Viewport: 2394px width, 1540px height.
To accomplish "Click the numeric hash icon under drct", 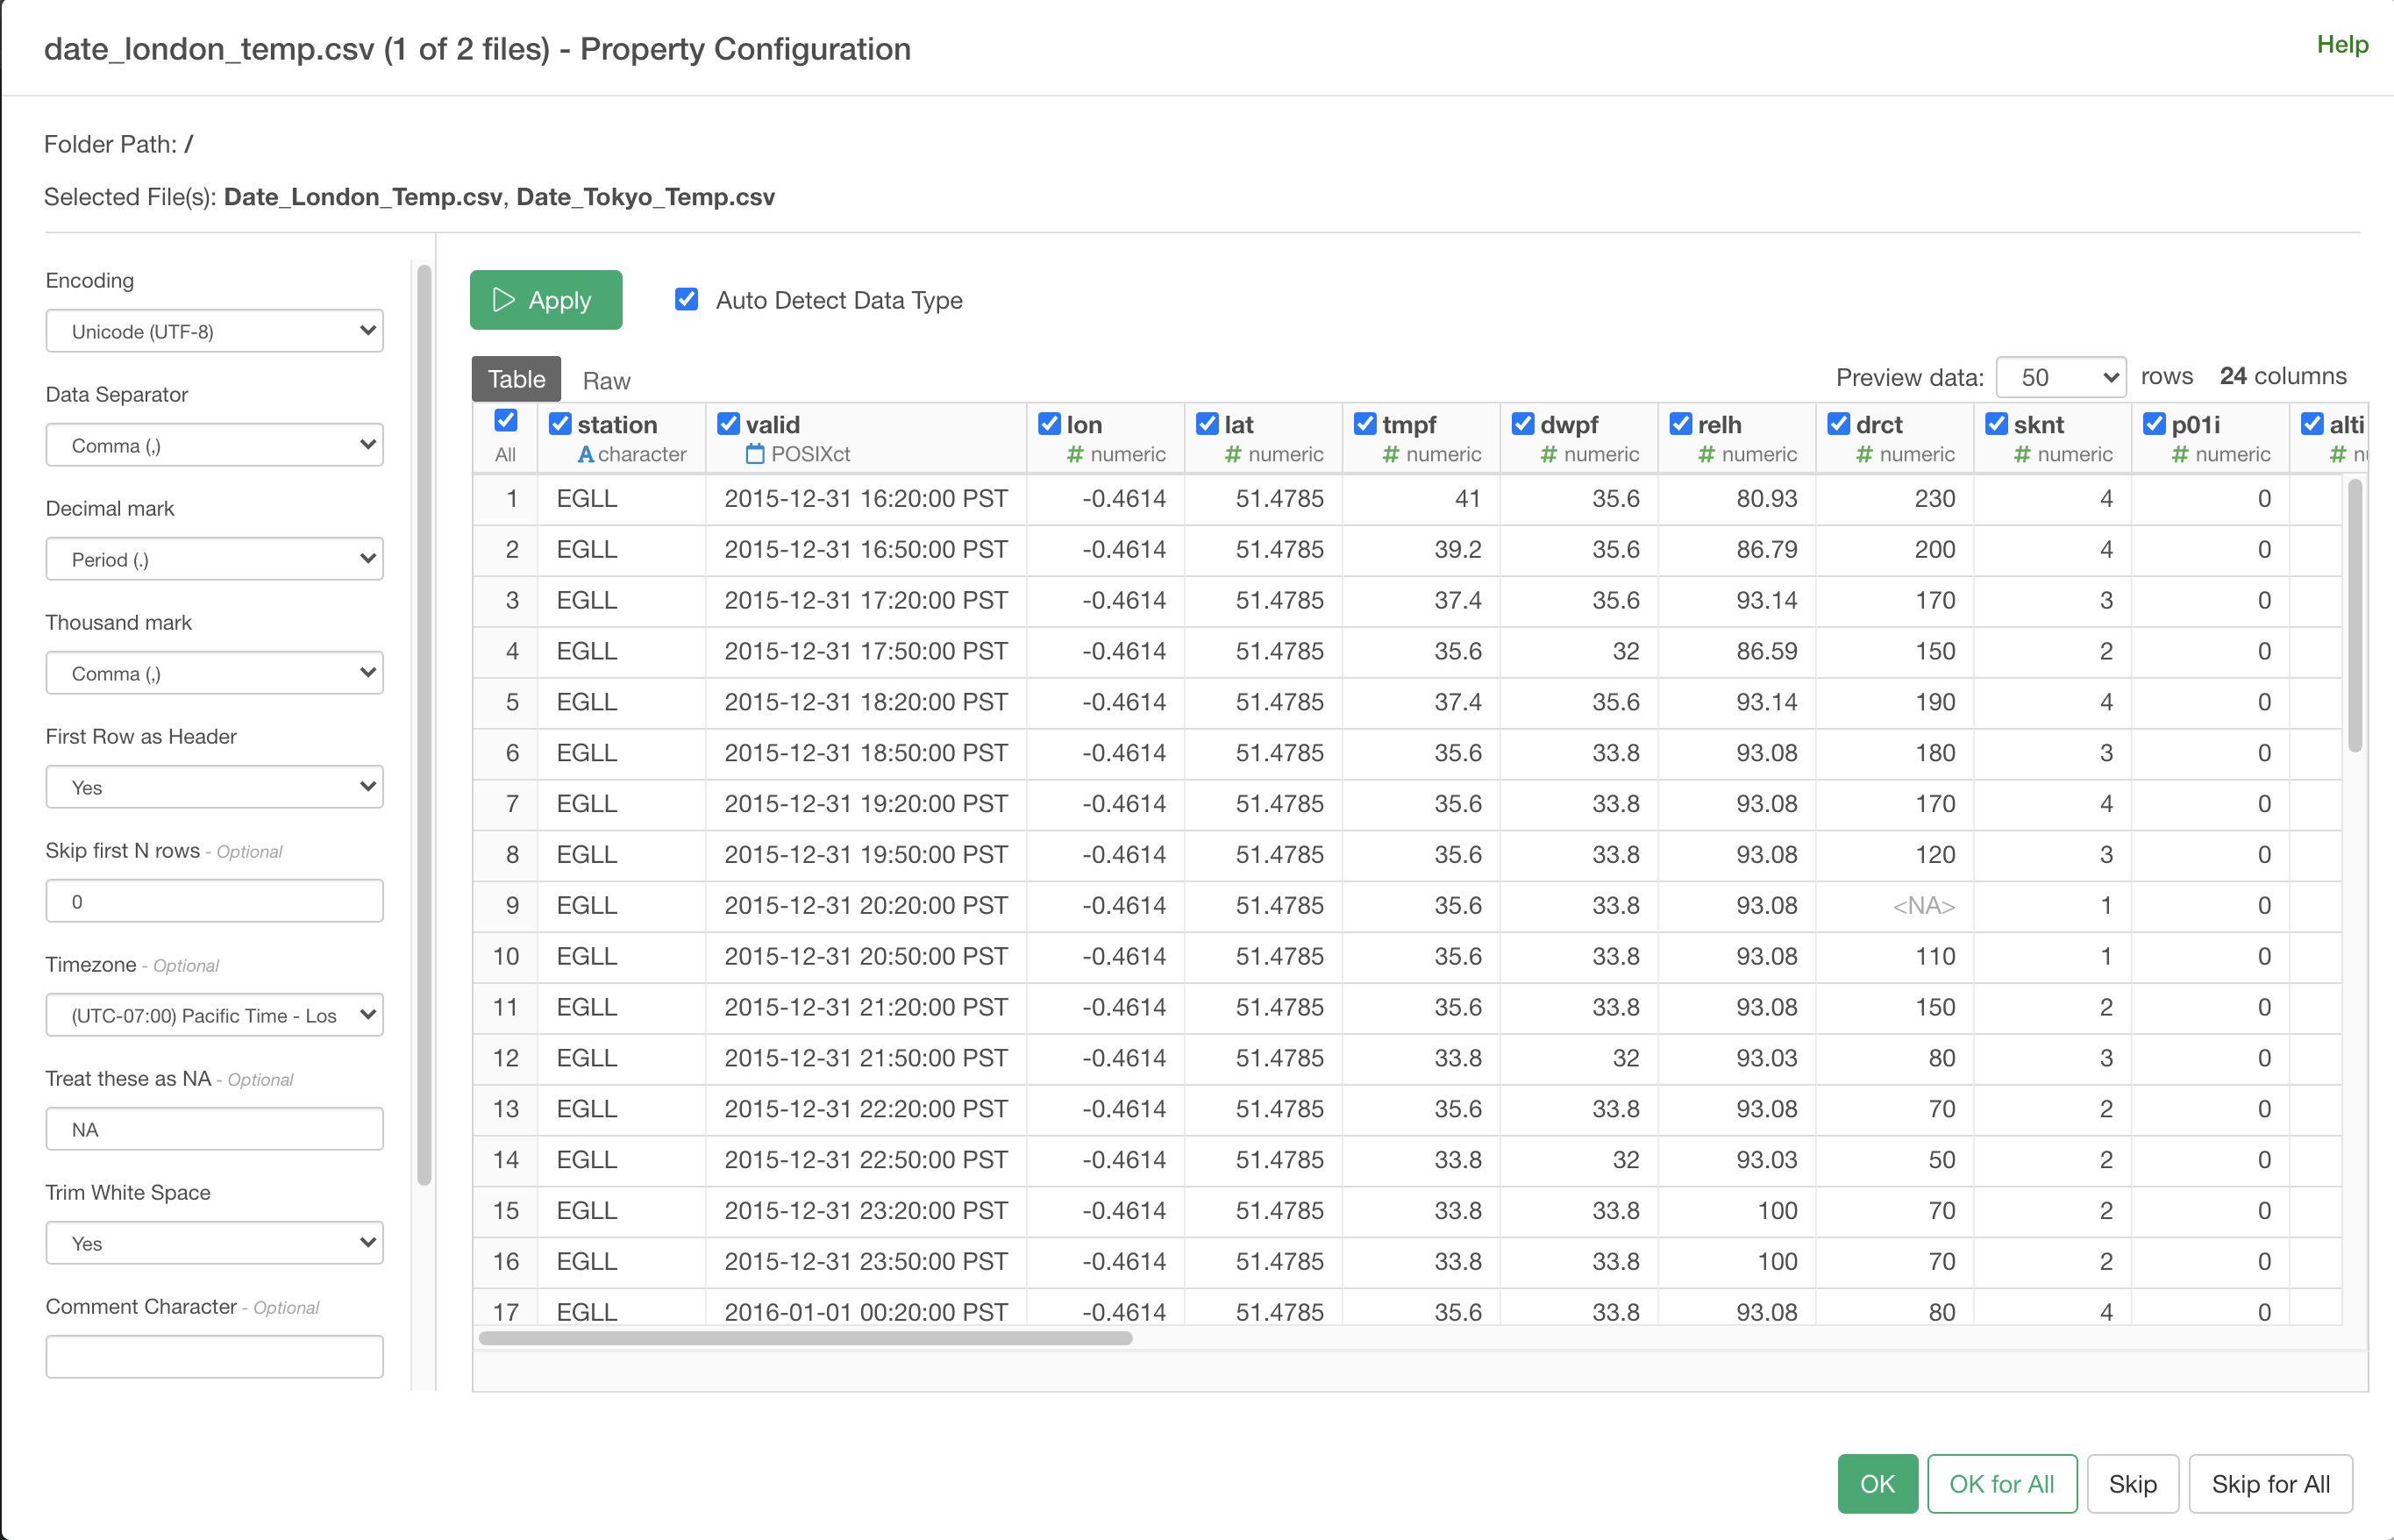I will [x=1864, y=454].
